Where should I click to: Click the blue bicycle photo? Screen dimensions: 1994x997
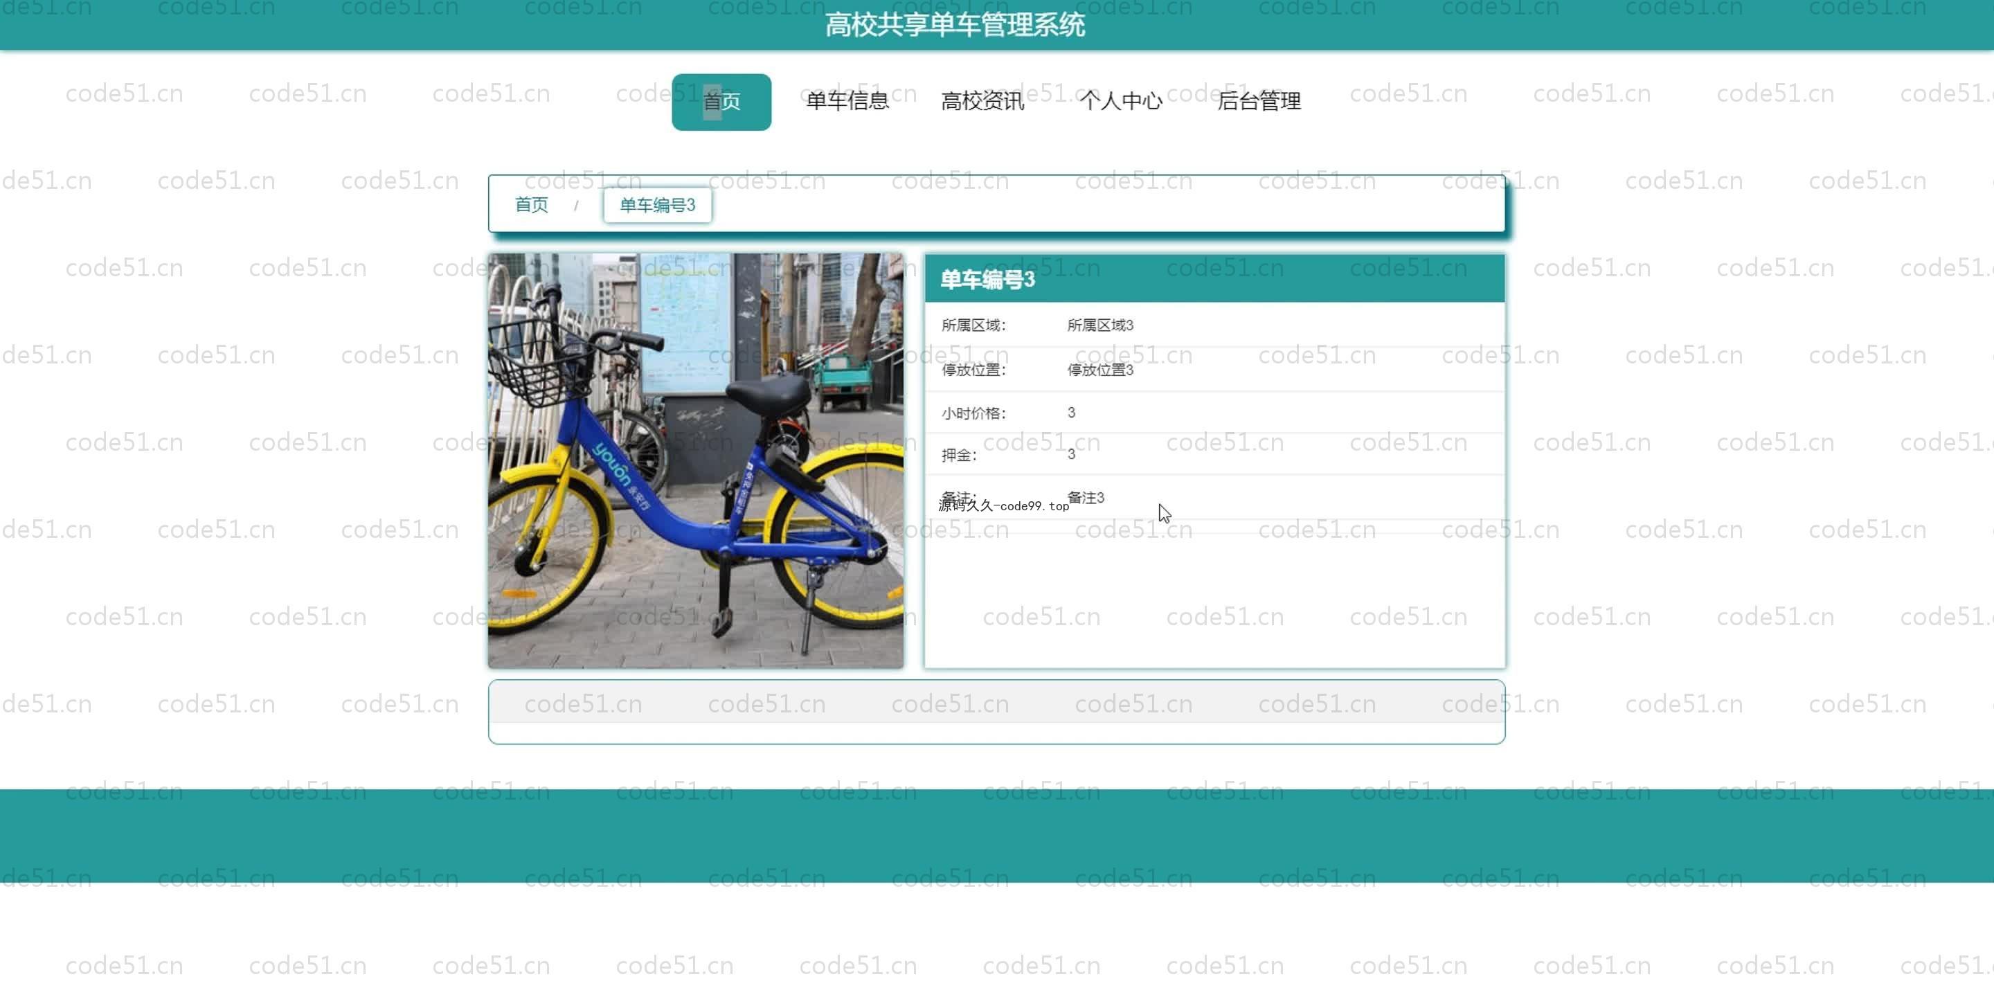click(695, 460)
